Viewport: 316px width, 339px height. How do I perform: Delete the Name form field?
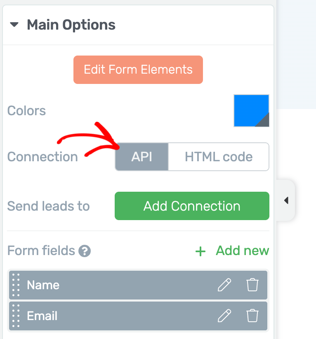pyautogui.click(x=253, y=285)
